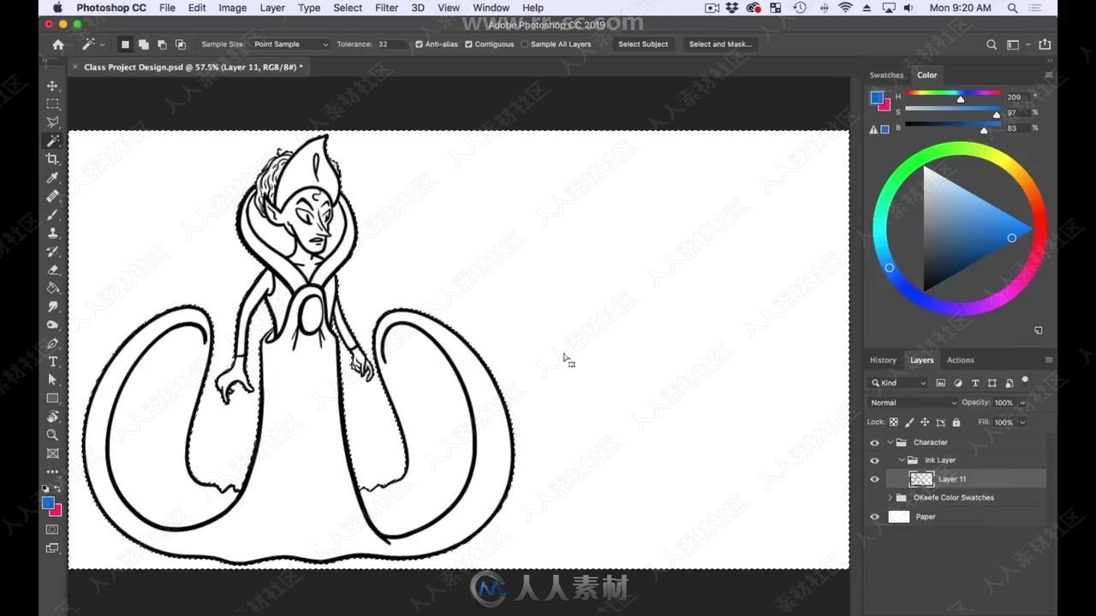The height and width of the screenshot is (616, 1096).
Task: Toggle Quick Mask mode
Action: pyautogui.click(x=52, y=530)
